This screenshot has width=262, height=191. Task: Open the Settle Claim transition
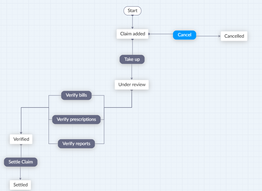tap(21, 162)
